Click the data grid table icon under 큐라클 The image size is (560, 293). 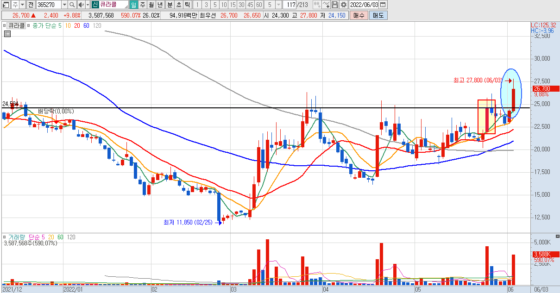[7, 33]
